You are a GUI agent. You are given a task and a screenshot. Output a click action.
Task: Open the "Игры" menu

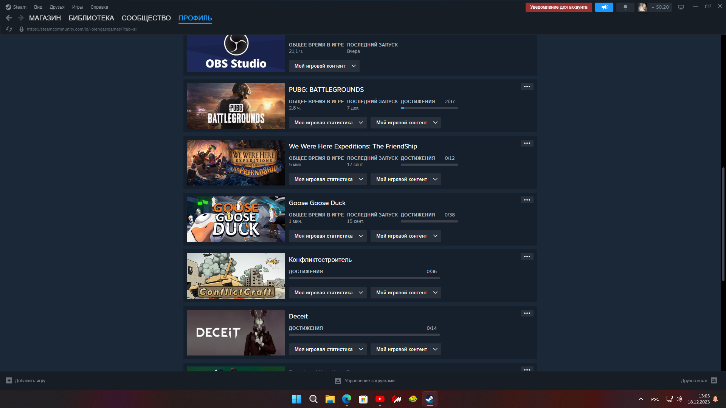pos(78,7)
